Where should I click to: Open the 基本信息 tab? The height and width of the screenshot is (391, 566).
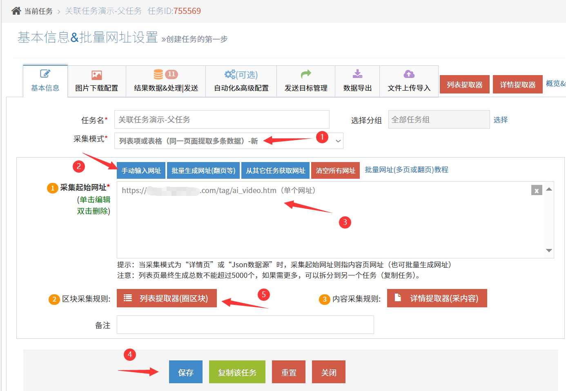[x=45, y=81]
